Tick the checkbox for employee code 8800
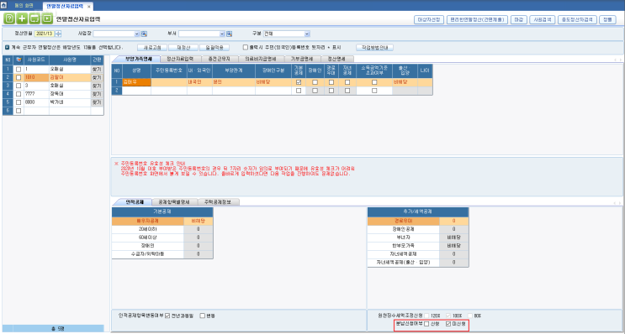Image resolution: width=625 pixels, height=334 pixels. [19, 102]
